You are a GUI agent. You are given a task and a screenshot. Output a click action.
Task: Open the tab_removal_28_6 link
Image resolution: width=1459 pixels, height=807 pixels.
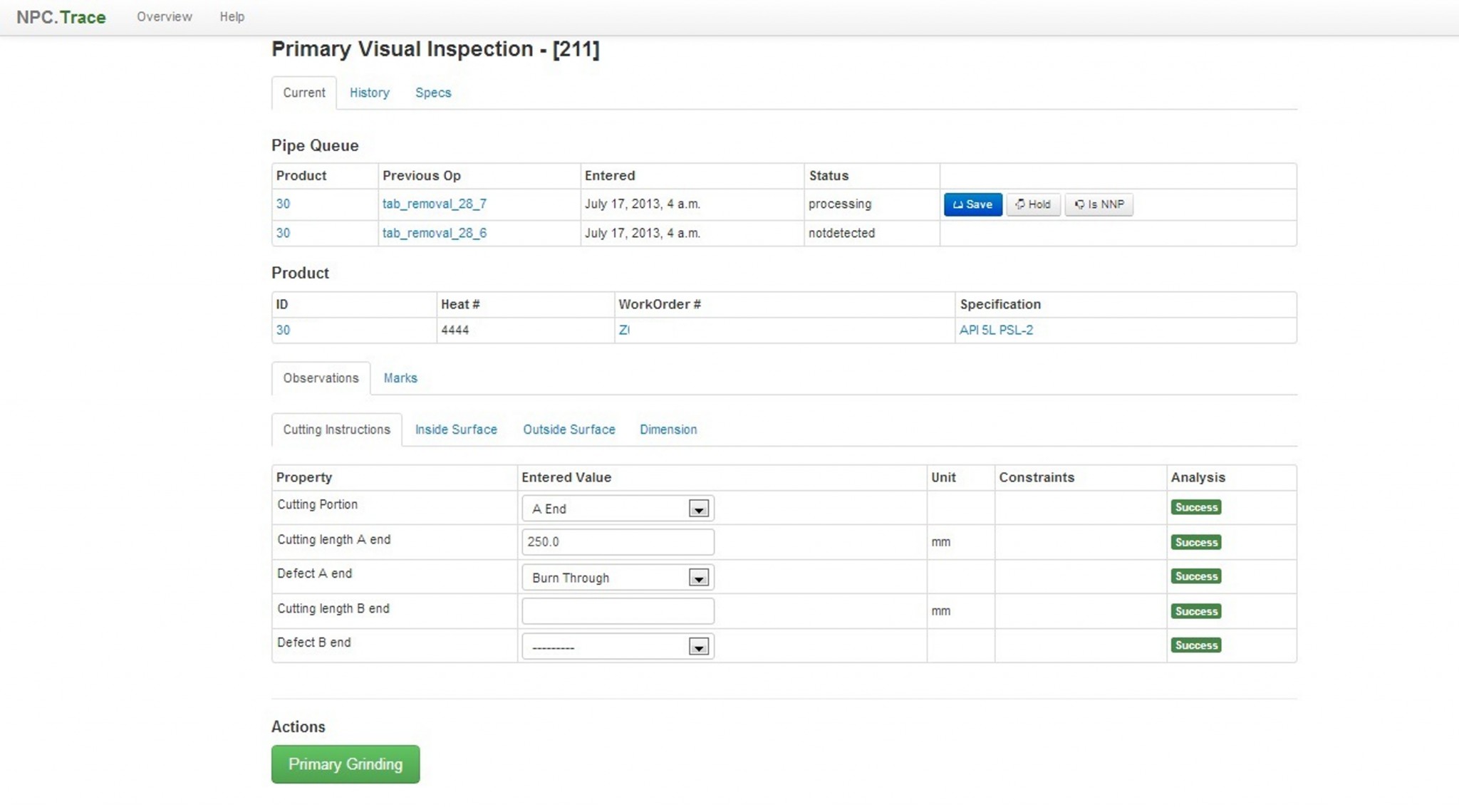[x=434, y=233]
